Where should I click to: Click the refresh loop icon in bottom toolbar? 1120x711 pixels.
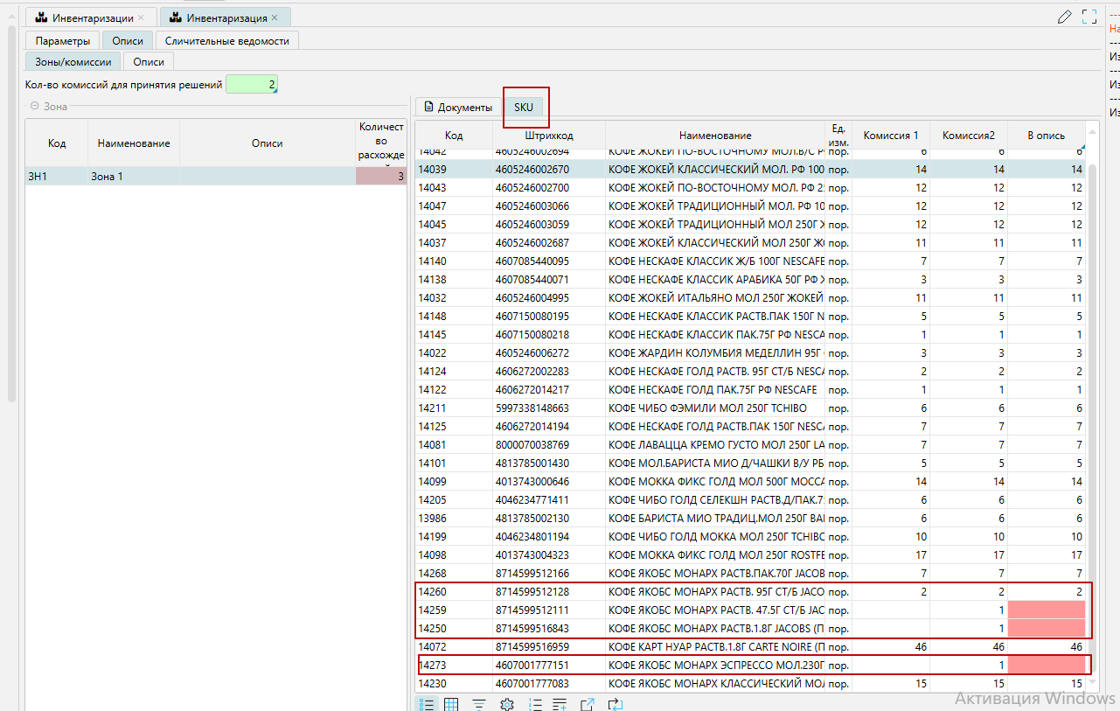pyautogui.click(x=615, y=704)
